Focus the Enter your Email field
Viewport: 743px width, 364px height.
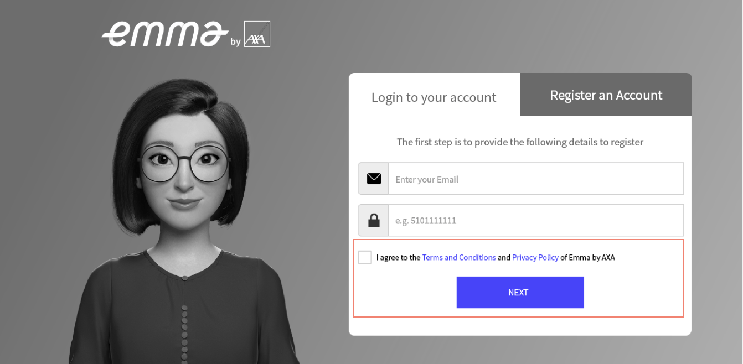535,179
